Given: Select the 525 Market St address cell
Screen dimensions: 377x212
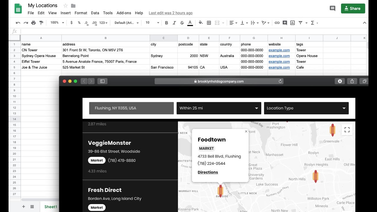Looking at the screenshot, I should coord(106,67).
